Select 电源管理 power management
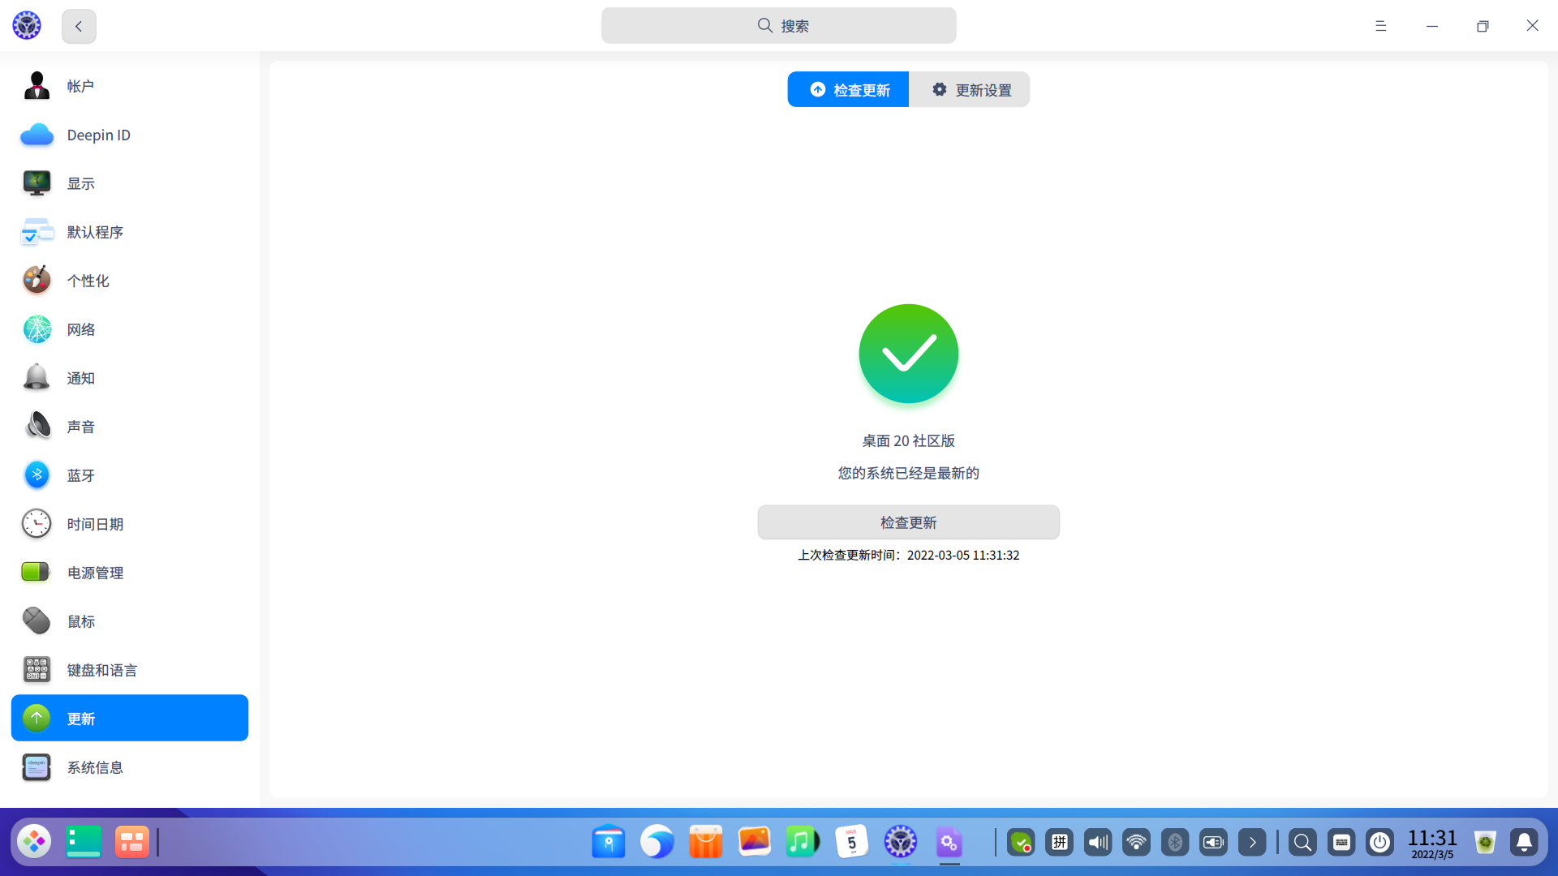This screenshot has width=1558, height=876. [95, 573]
